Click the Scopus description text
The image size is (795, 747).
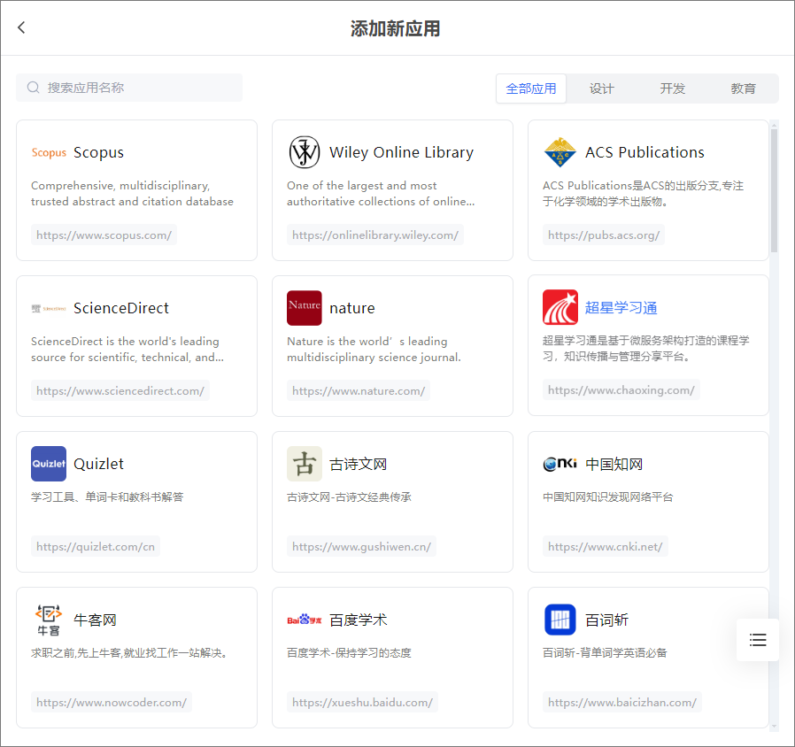coord(132,194)
